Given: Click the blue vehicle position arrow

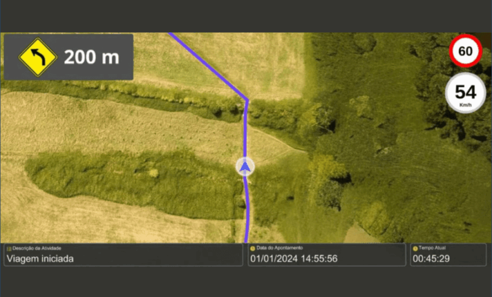Looking at the screenshot, I should point(245,167).
